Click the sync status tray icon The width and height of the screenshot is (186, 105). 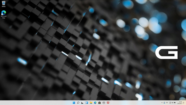165,103
